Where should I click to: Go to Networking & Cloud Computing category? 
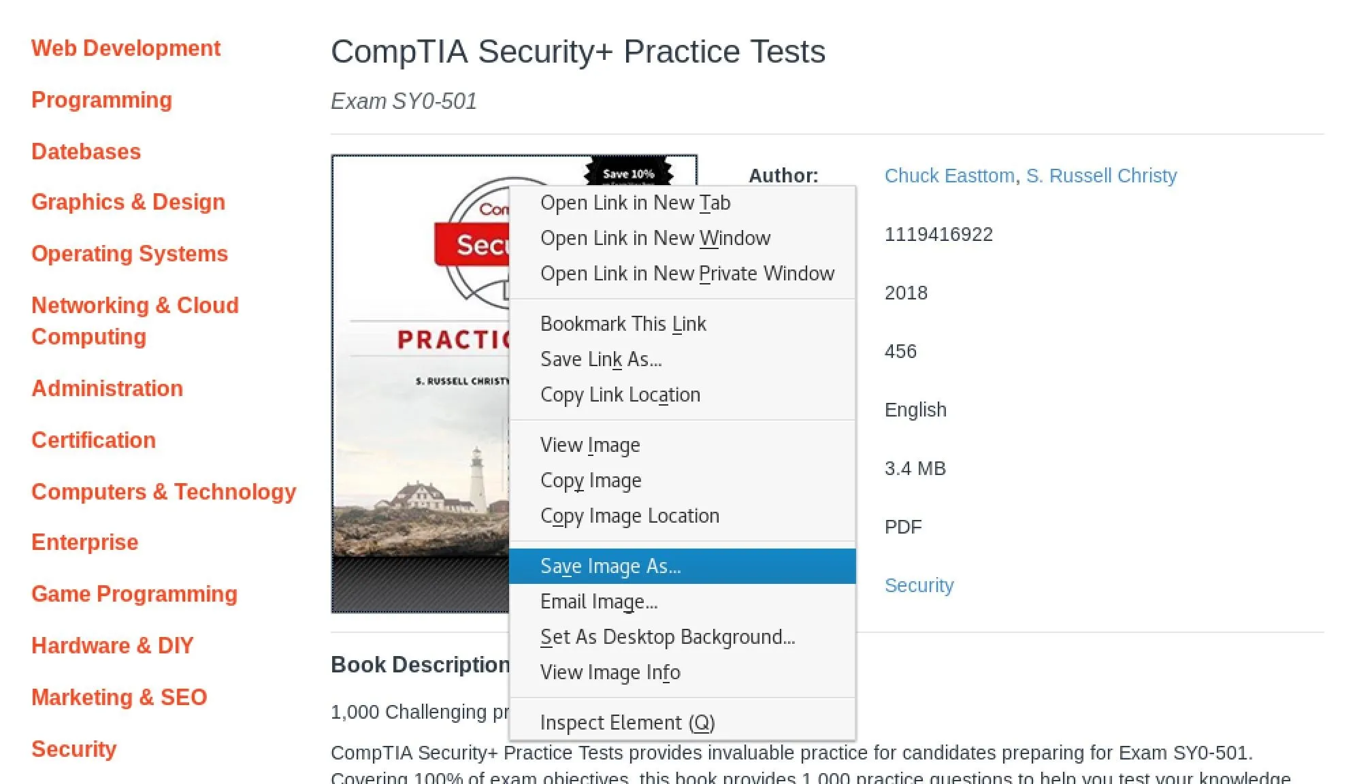coord(135,321)
